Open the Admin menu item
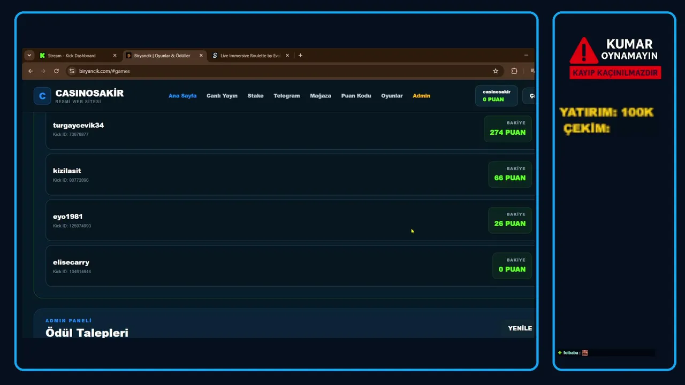Image resolution: width=685 pixels, height=385 pixels. tap(421, 96)
